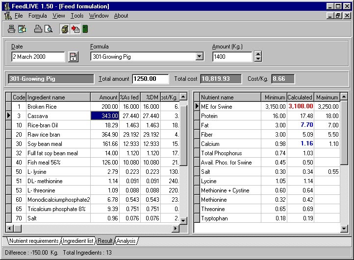
Task: Click the Maximum column header
Action: click(x=327, y=97)
